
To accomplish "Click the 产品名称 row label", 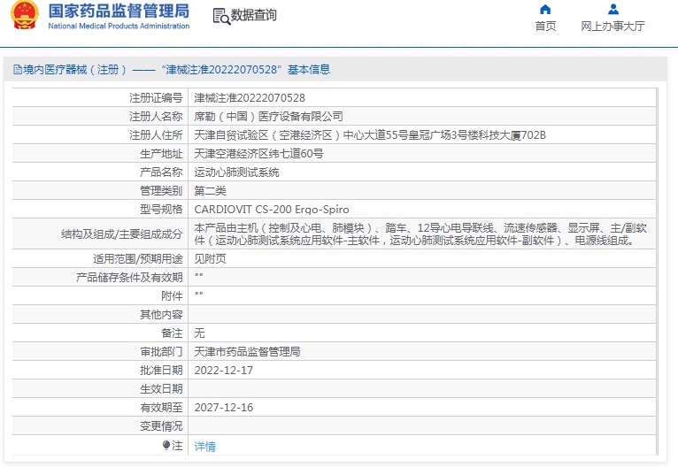I will pyautogui.click(x=161, y=172).
